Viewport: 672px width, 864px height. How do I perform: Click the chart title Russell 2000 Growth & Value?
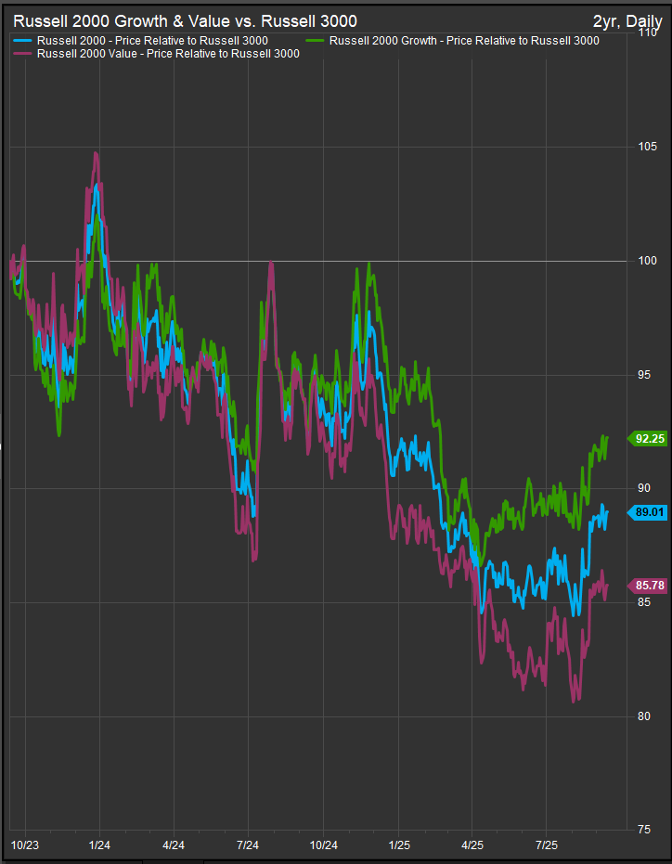tap(185, 20)
